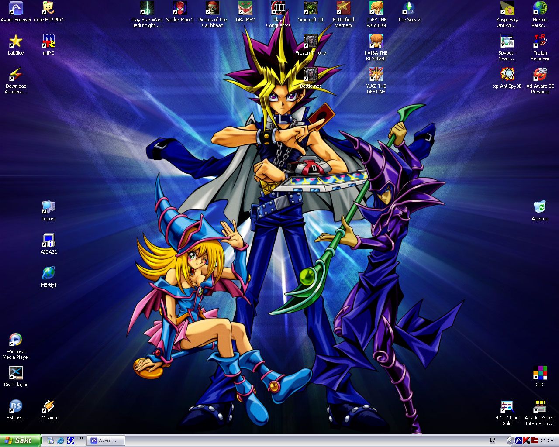Select the Labākie star icon
Screen dimensions: 559x447
[16, 45]
